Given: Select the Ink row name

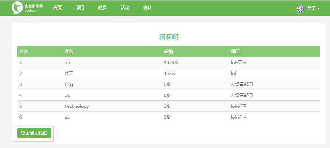Looking at the screenshot, I should tap(68, 62).
